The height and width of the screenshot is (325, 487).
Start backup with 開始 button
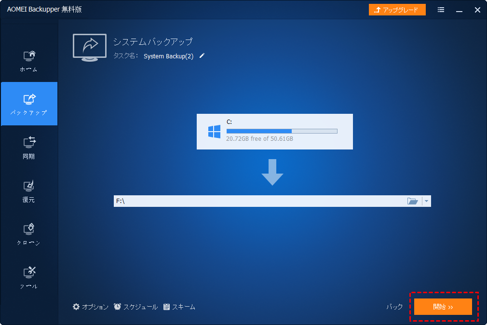tap(443, 307)
